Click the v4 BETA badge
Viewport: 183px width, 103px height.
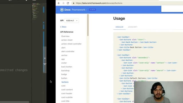point(92,10)
